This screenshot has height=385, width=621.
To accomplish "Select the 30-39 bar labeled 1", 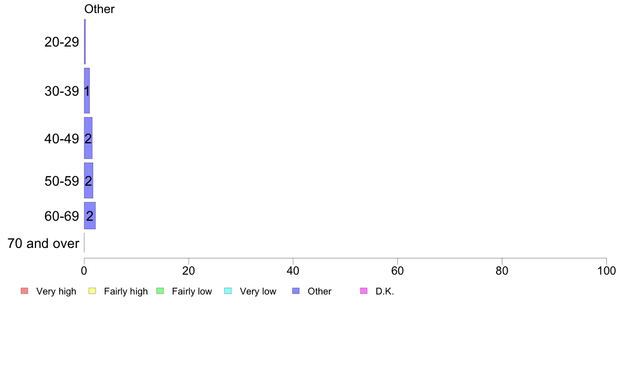I will coord(87,91).
